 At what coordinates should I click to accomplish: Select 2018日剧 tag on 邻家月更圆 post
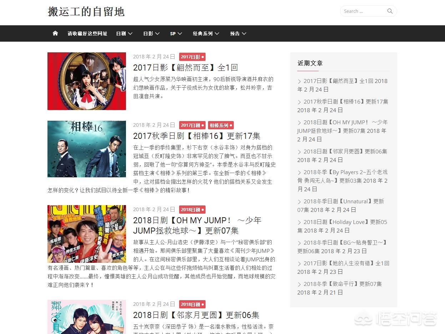(x=192, y=304)
